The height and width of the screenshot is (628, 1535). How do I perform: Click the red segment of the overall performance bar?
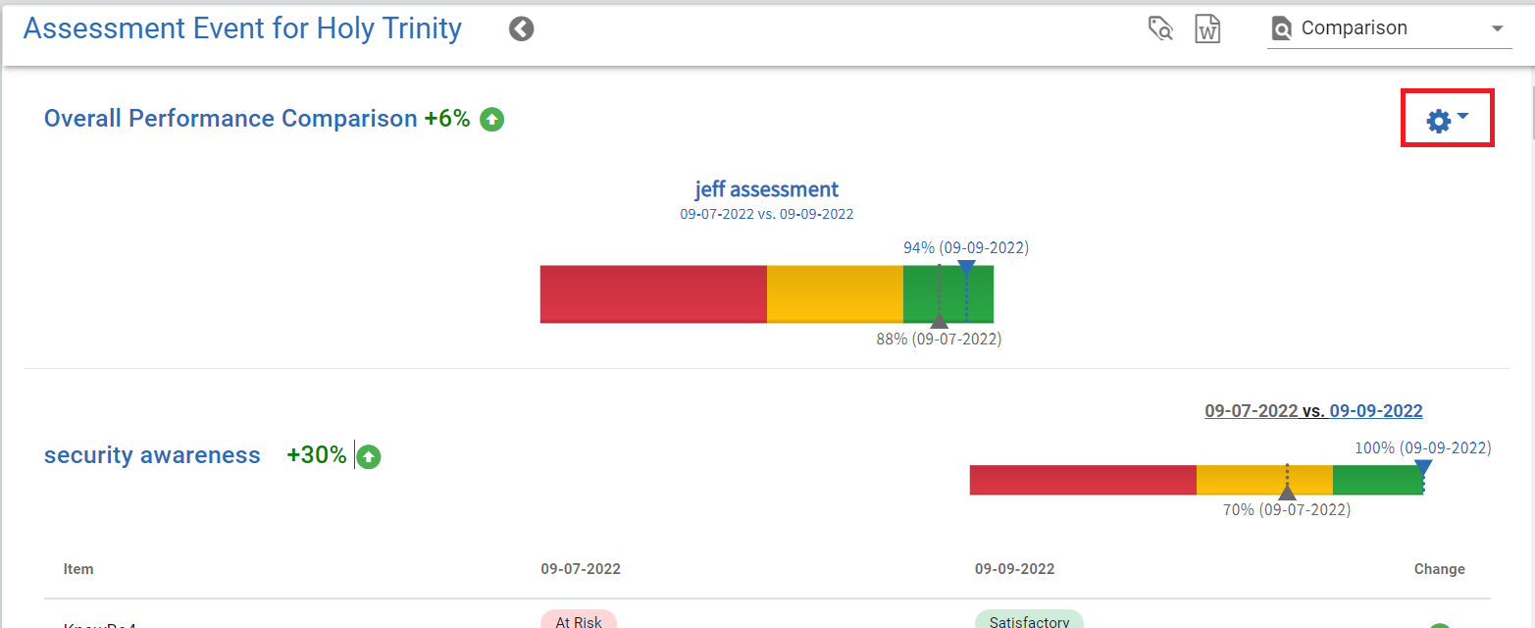653,293
